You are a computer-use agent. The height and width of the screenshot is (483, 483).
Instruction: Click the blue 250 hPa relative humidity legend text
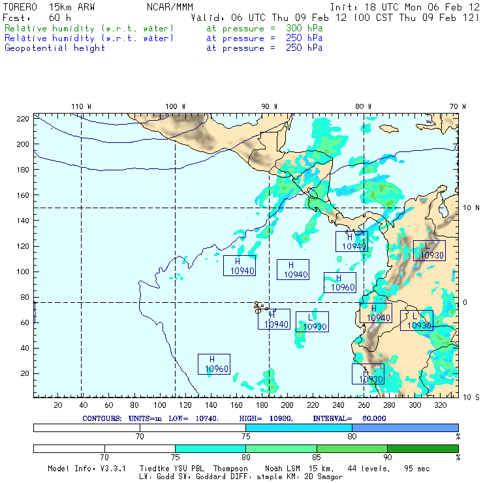tap(89, 39)
